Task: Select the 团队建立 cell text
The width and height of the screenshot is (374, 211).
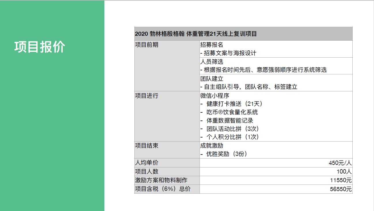Action: (x=212, y=79)
